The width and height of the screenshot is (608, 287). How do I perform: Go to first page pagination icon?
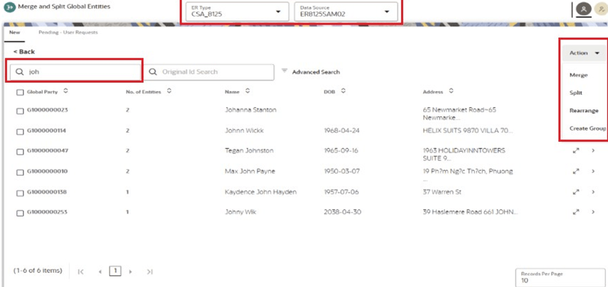coord(80,272)
